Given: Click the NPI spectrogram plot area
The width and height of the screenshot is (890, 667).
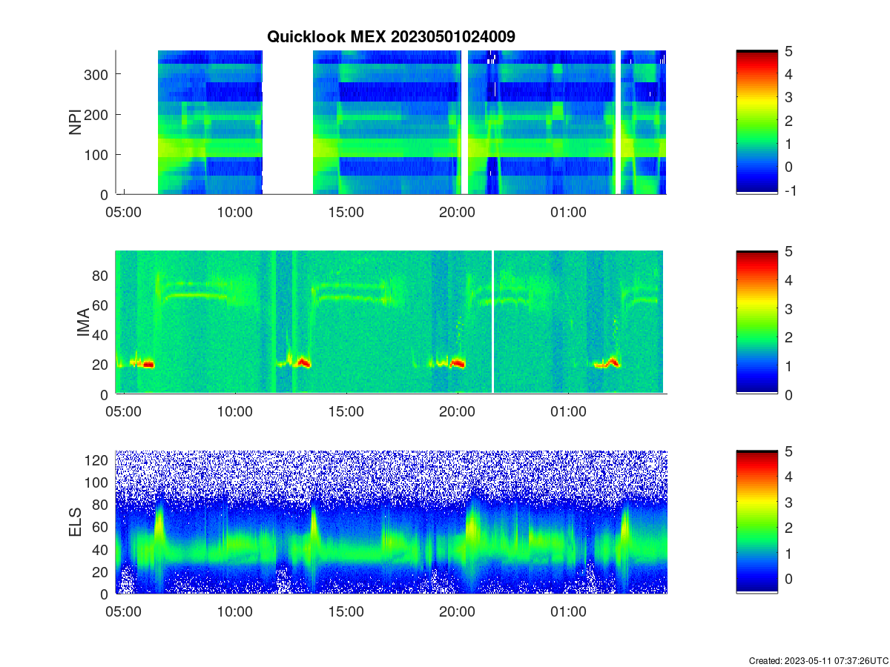Looking at the screenshot, I should click(x=391, y=122).
